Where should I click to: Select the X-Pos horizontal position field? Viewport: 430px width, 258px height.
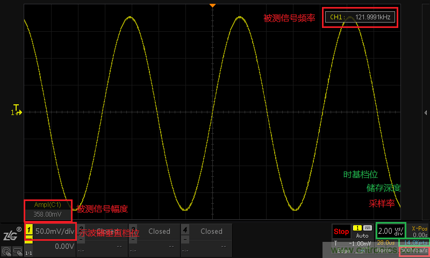tap(419, 231)
